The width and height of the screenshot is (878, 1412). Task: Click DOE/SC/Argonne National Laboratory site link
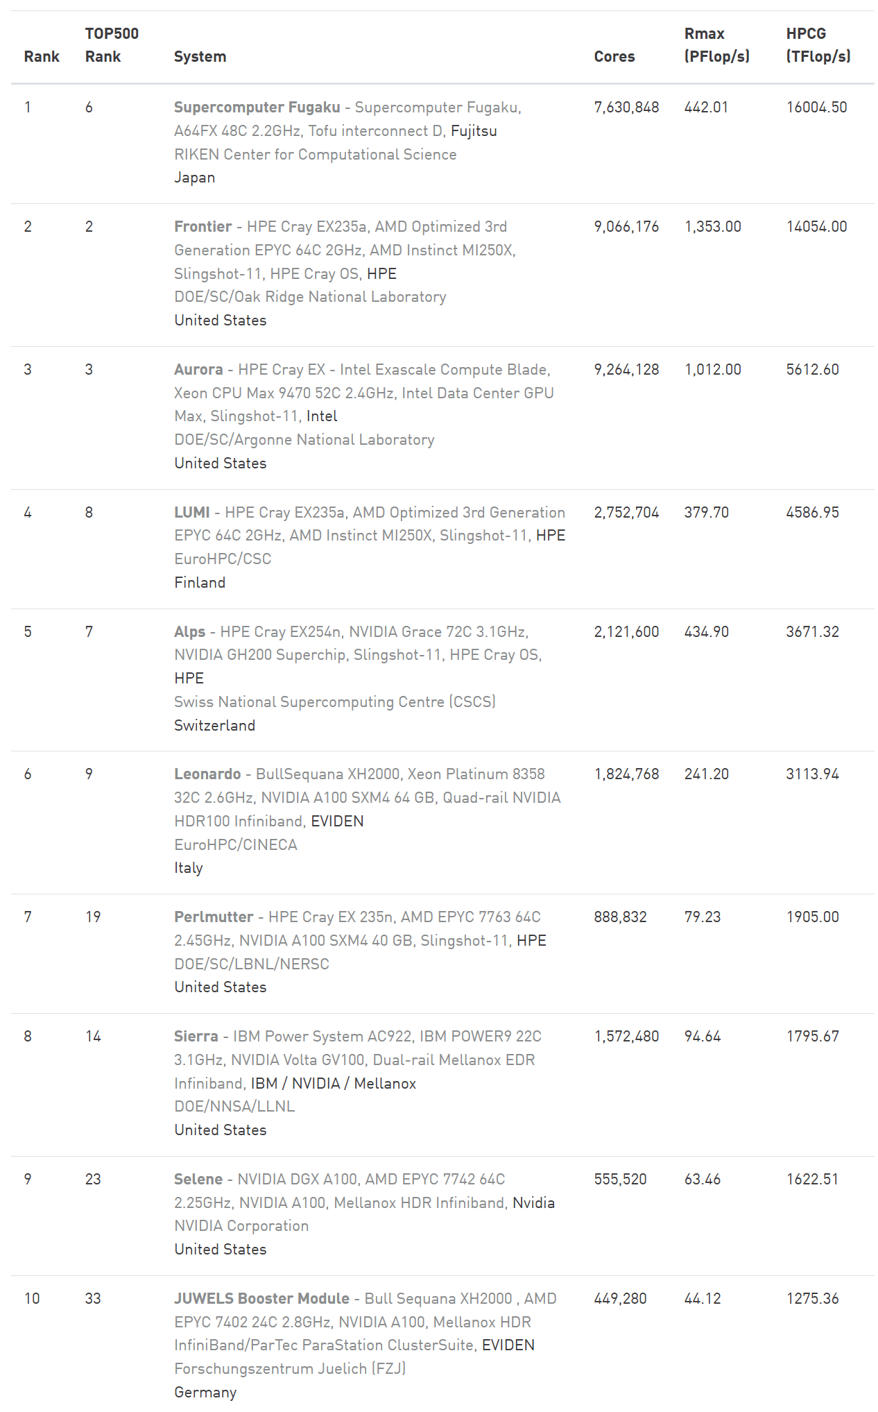304,440
